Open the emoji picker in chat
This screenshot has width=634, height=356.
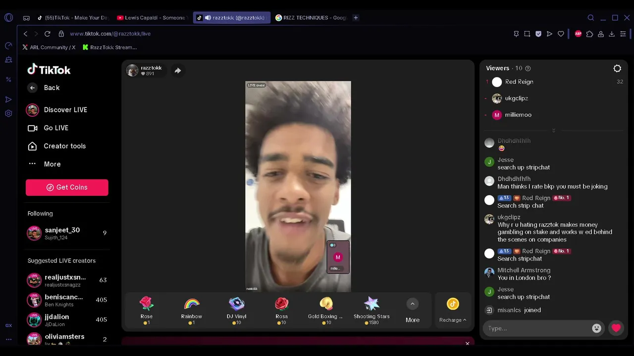point(597,328)
